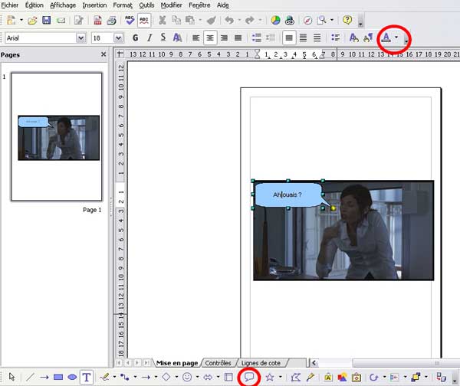Select the Text tool
The width and height of the screenshot is (460, 386).
coord(86,378)
